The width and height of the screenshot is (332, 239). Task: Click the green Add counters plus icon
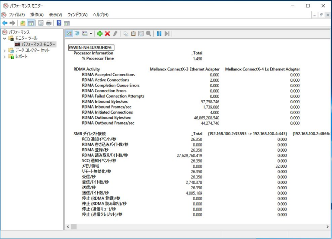[x=100, y=33]
